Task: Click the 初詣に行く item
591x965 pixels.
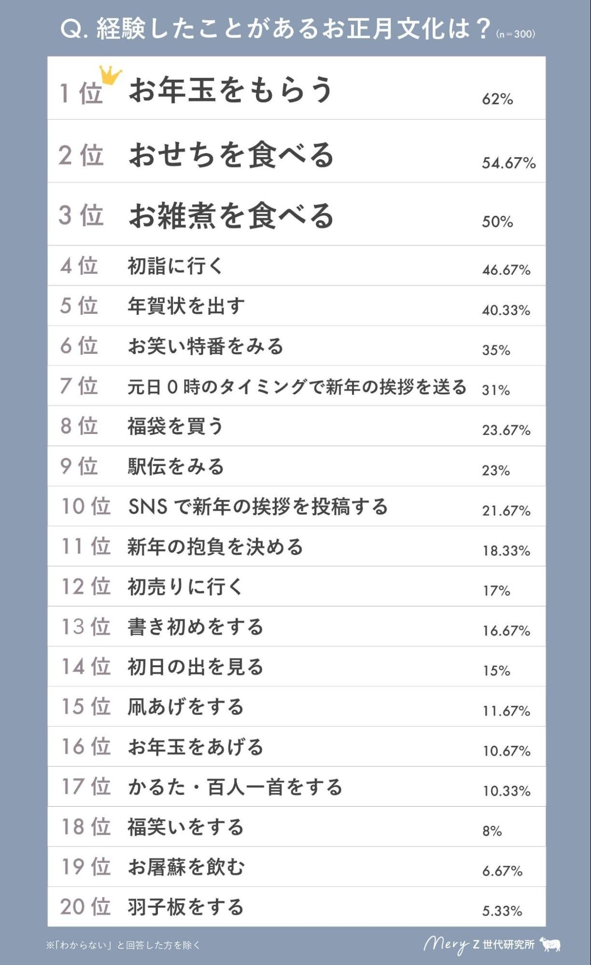Action: tap(175, 266)
